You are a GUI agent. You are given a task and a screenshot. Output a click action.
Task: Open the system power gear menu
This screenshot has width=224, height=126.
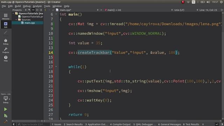222,2
